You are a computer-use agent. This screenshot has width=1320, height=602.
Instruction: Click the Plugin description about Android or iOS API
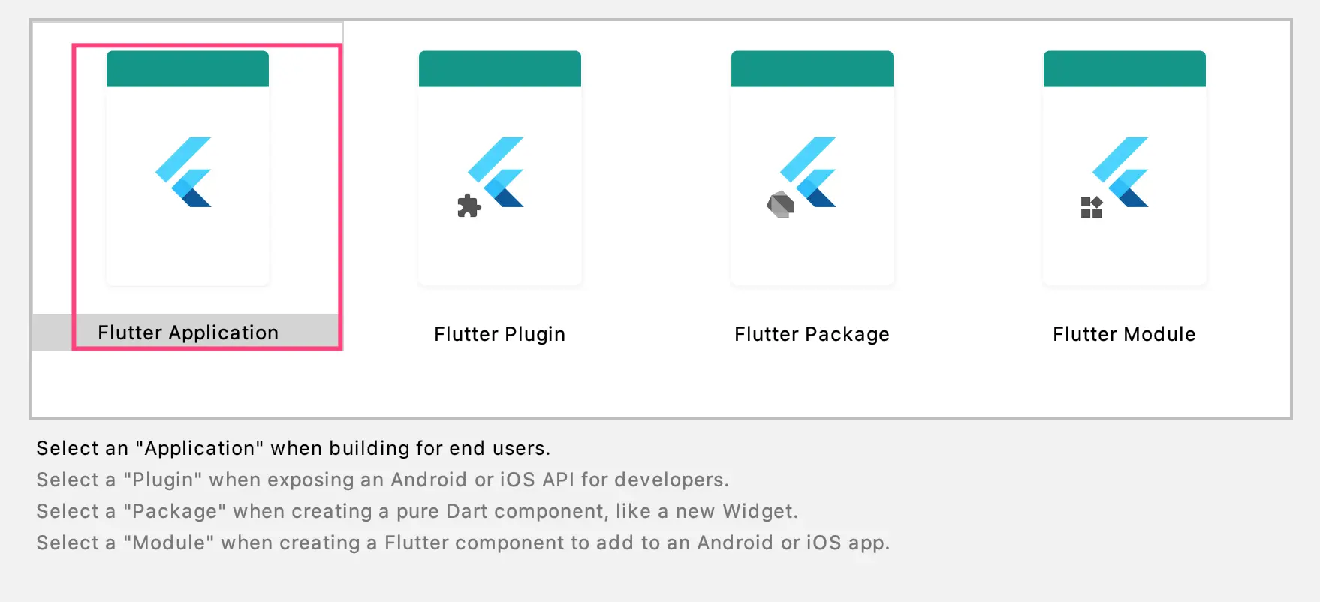pyautogui.click(x=382, y=480)
